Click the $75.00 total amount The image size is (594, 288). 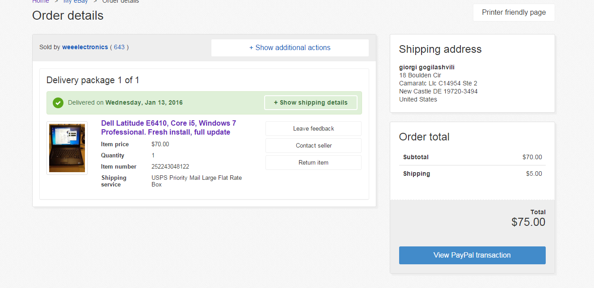pyautogui.click(x=528, y=222)
